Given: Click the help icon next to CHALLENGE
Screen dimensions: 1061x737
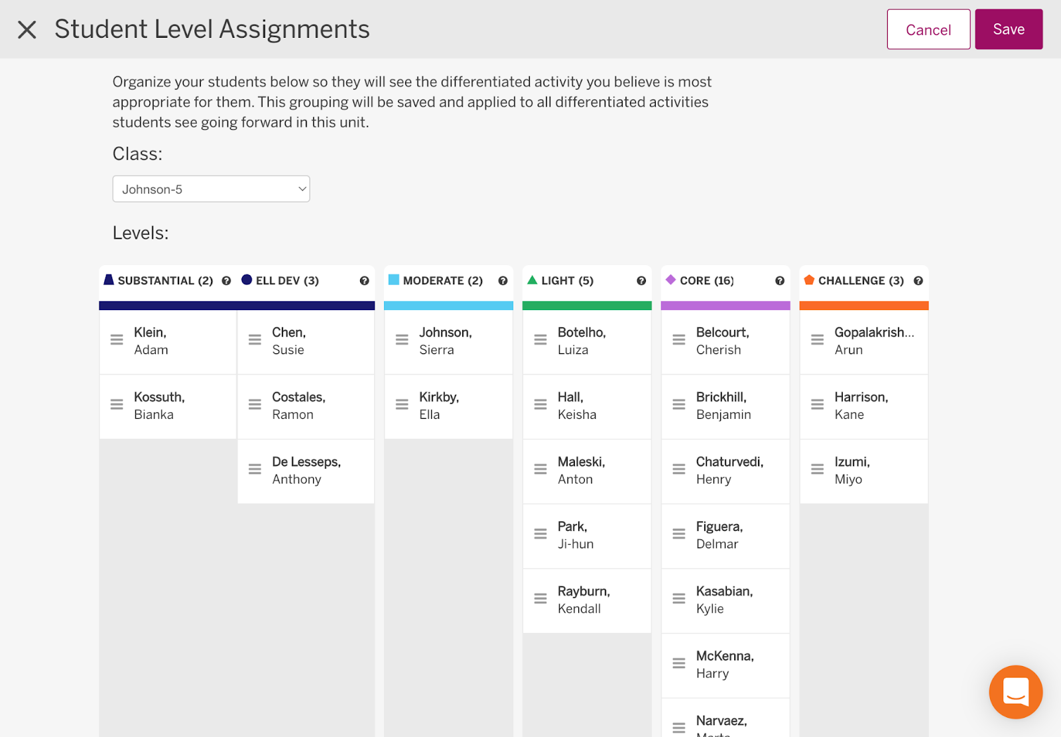Looking at the screenshot, I should pyautogui.click(x=918, y=280).
